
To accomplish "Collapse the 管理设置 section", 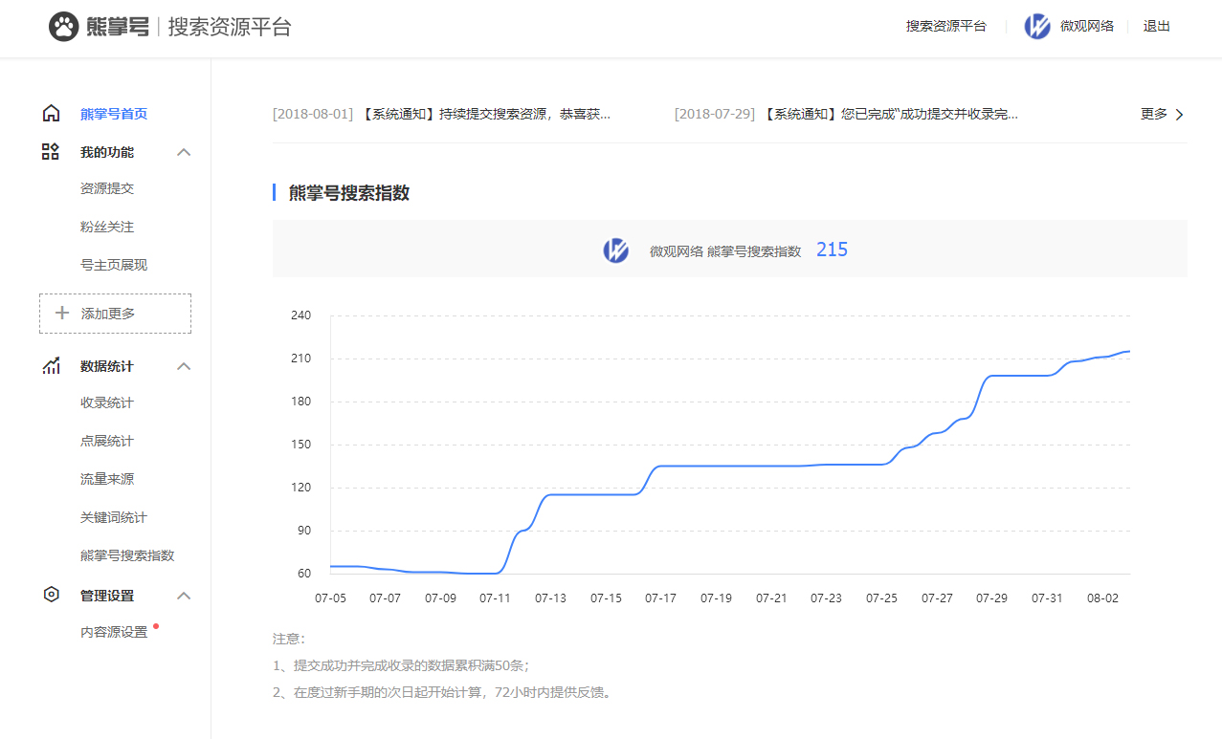I will tap(185, 596).
